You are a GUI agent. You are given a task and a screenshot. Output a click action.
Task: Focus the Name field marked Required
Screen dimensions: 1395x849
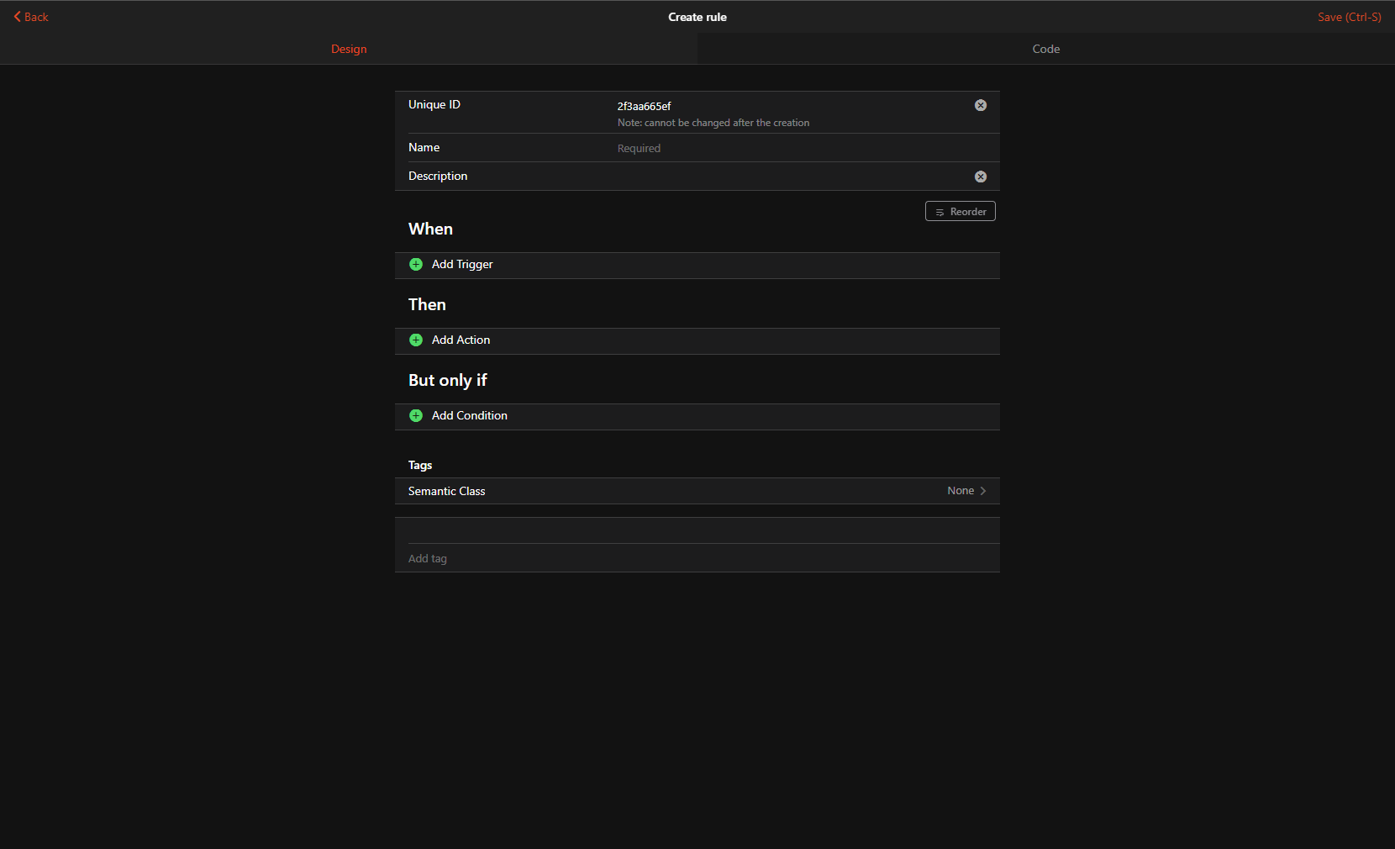click(756, 148)
